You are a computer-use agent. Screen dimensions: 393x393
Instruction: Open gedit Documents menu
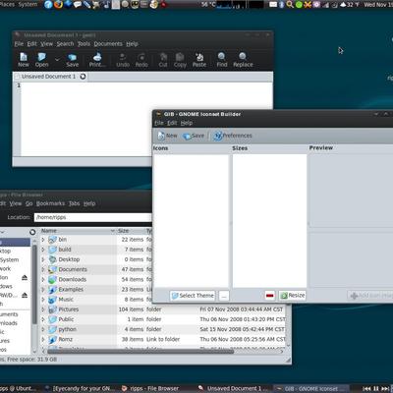pyautogui.click(x=108, y=44)
